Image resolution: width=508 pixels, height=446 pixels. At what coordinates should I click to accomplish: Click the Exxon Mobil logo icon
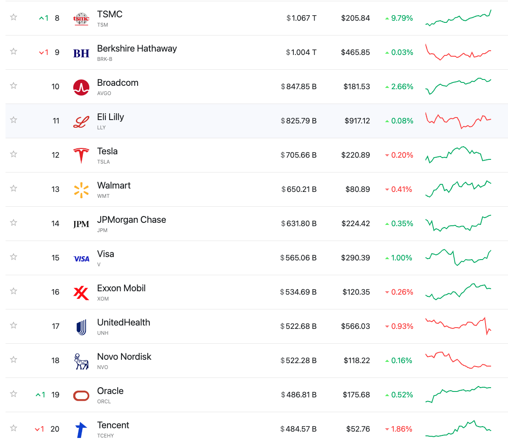tap(81, 293)
